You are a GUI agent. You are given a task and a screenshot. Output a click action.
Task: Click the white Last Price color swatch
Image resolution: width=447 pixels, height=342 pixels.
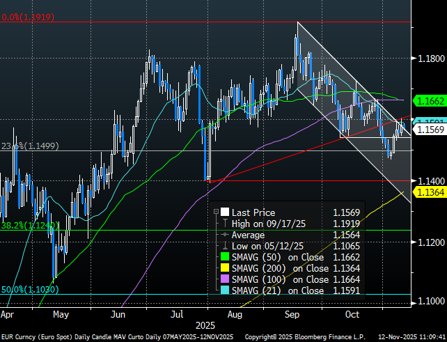(225, 212)
